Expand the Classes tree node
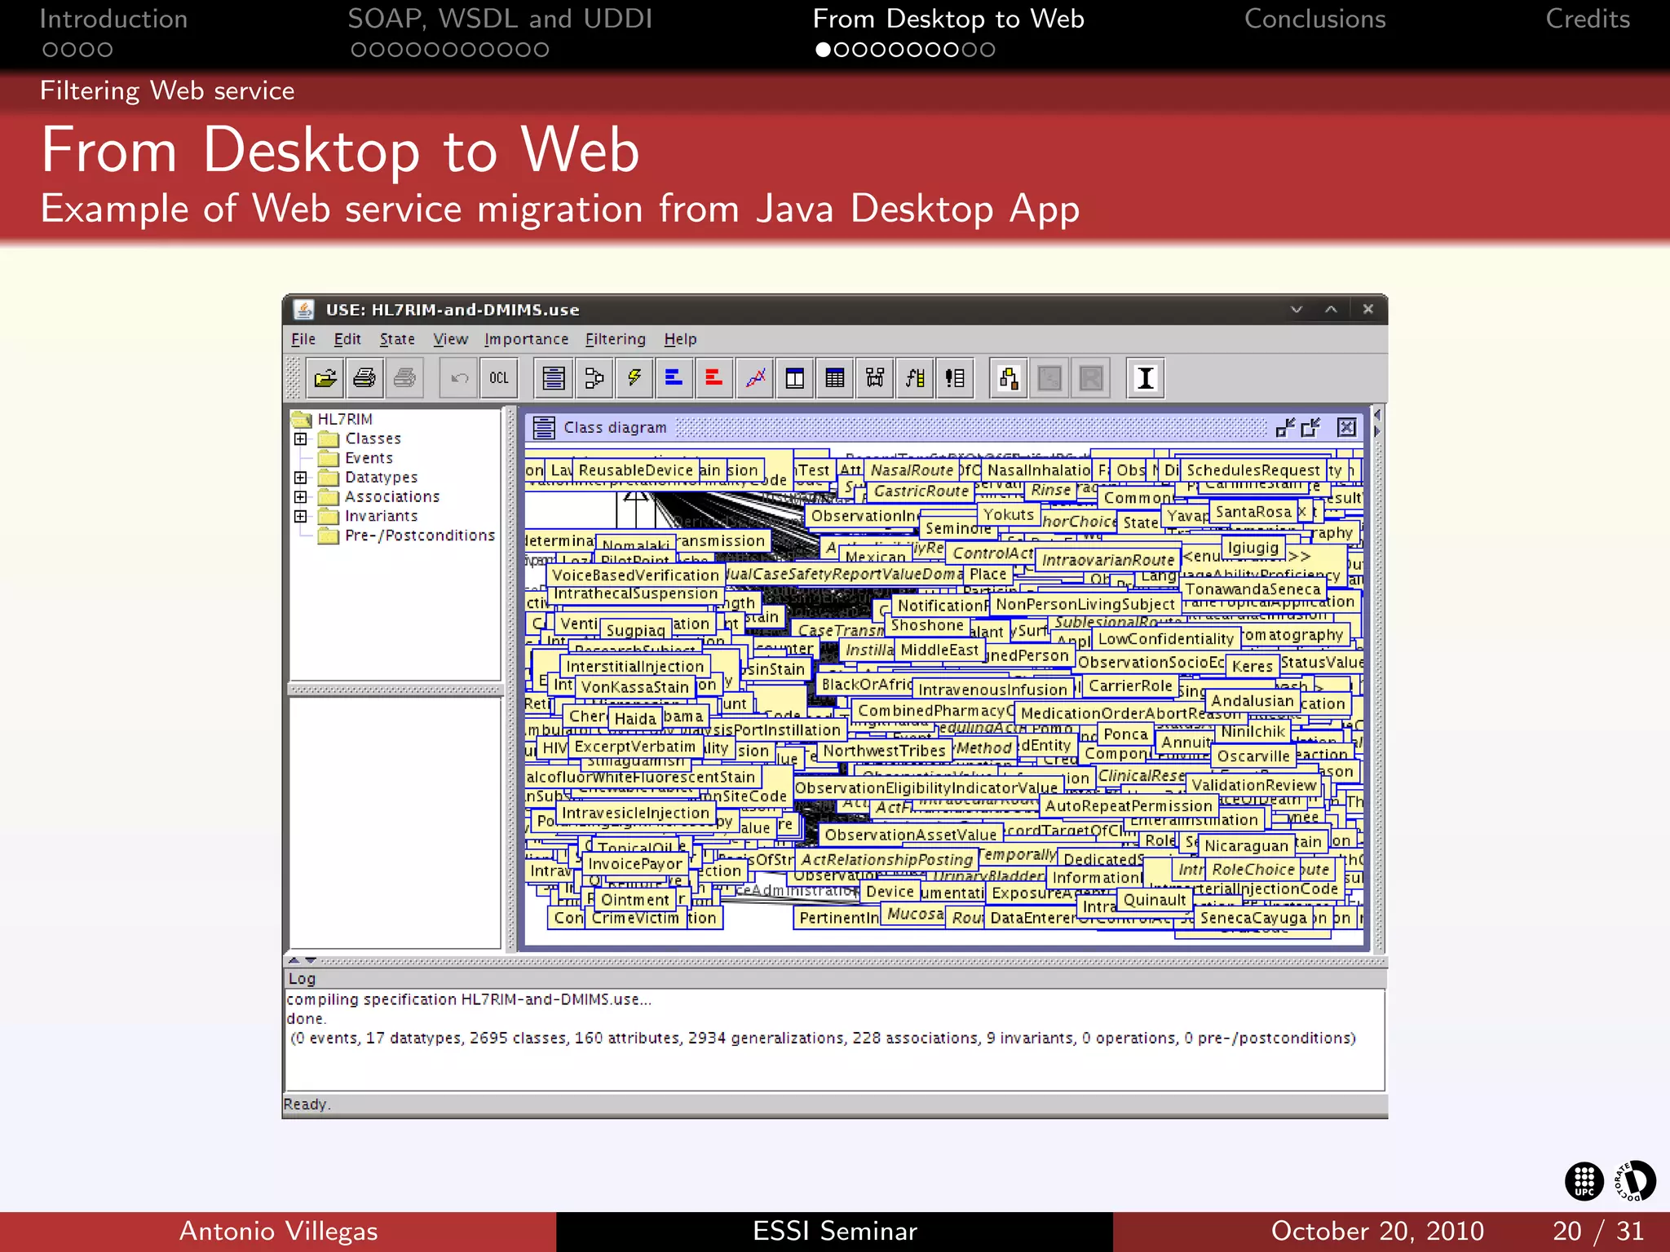 point(301,439)
